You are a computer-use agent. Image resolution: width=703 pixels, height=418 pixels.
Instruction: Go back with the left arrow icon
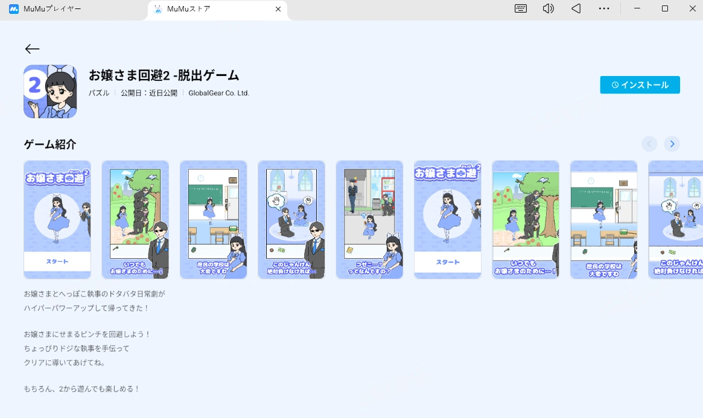(x=32, y=49)
